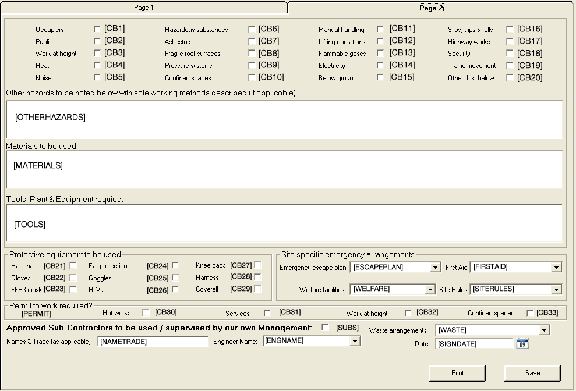Tick the Confined spaces hazard checkbox CB10

tap(251, 77)
